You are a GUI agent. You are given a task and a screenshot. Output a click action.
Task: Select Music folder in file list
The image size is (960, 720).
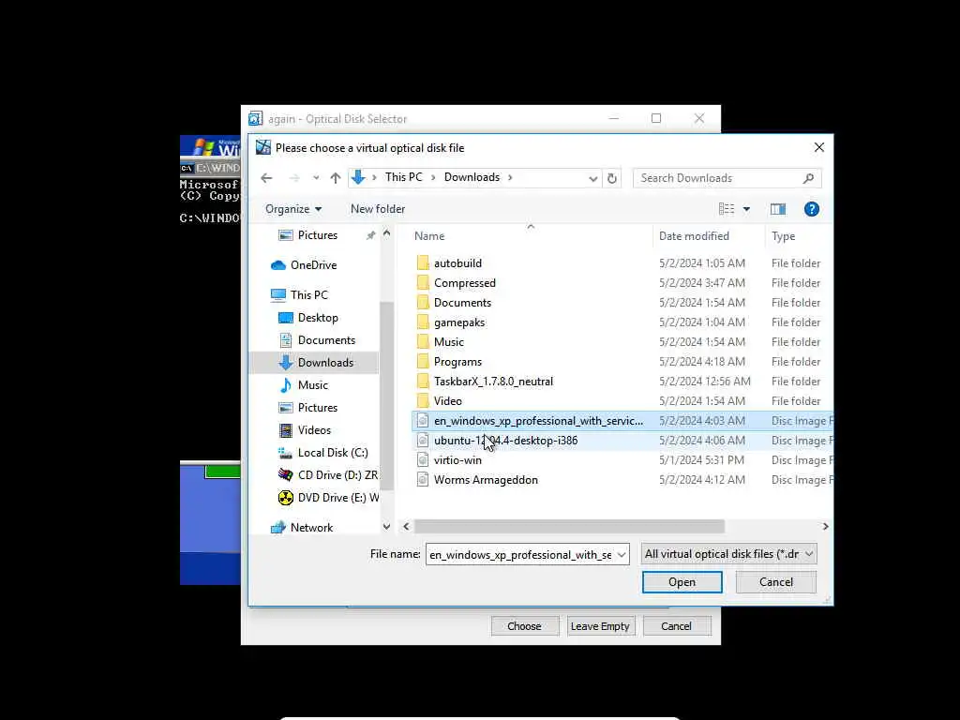tap(449, 342)
